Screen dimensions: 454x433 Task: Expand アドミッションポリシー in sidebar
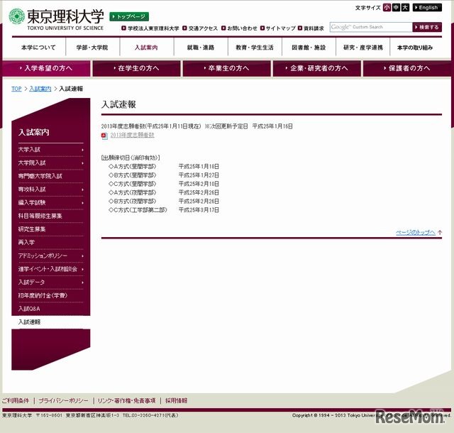point(51,256)
